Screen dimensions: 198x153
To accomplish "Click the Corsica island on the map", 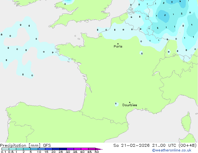I will point(187,122).
